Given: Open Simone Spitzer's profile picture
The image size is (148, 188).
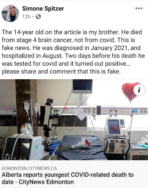Looking at the screenshot, I should tap(10, 13).
